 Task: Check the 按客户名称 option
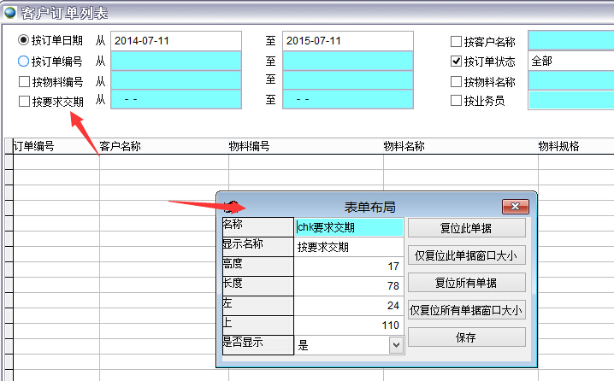(x=456, y=41)
